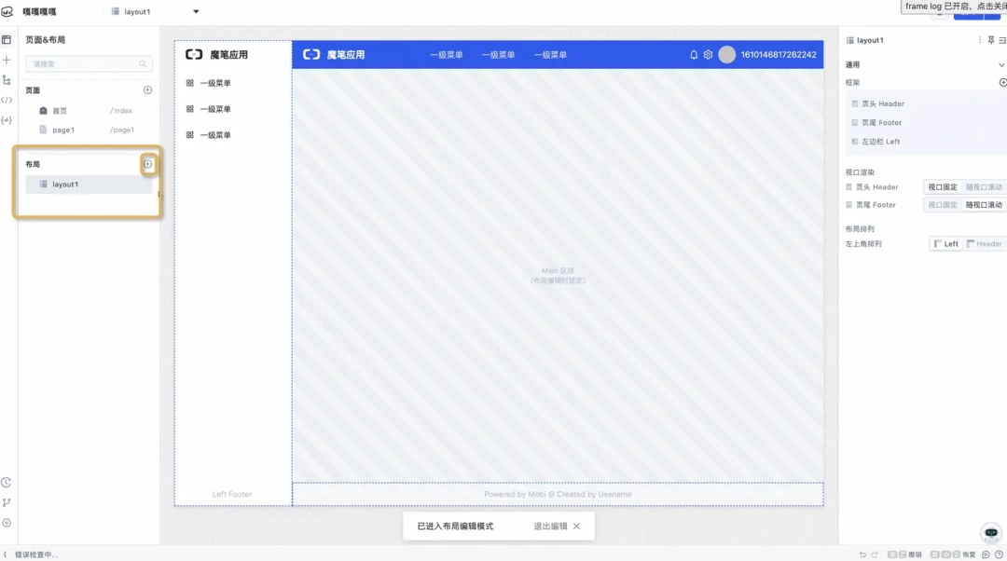Click the 请搜索 search input field

point(89,63)
